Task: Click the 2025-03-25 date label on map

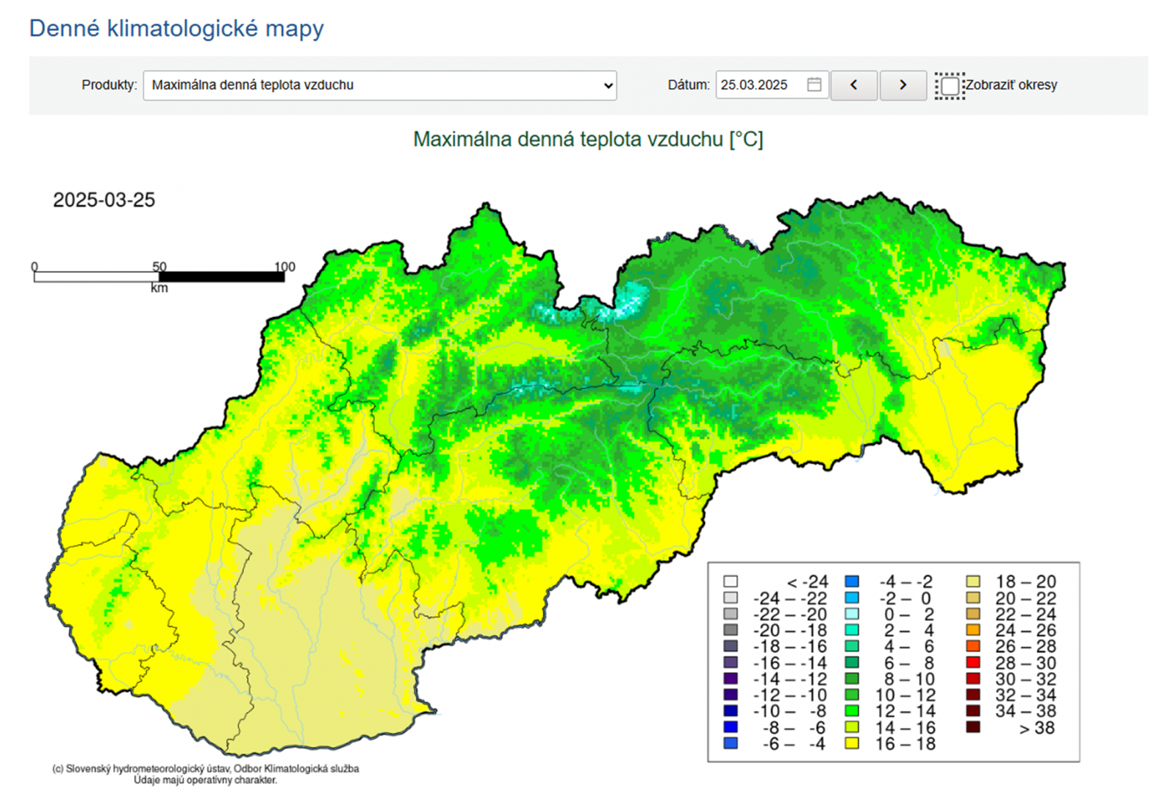Action: pyautogui.click(x=104, y=200)
